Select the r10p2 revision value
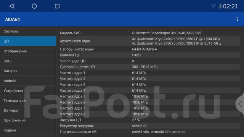The image size is (244, 137). [136, 55]
